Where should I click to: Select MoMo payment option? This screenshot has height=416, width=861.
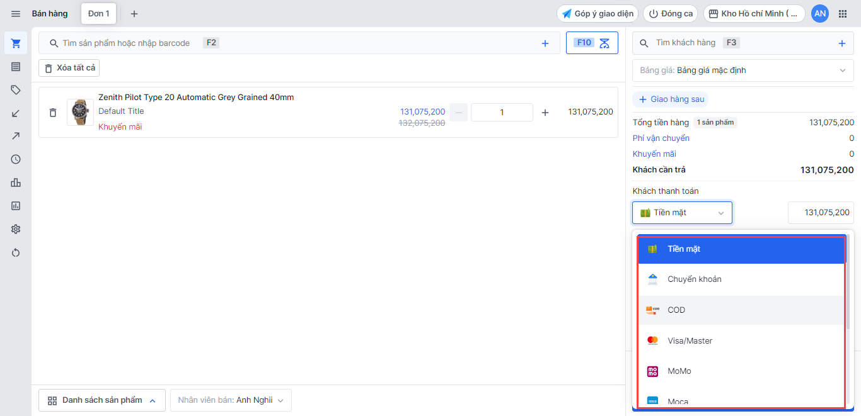tap(741, 371)
